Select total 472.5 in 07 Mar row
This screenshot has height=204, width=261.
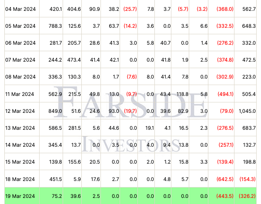tap(249, 60)
